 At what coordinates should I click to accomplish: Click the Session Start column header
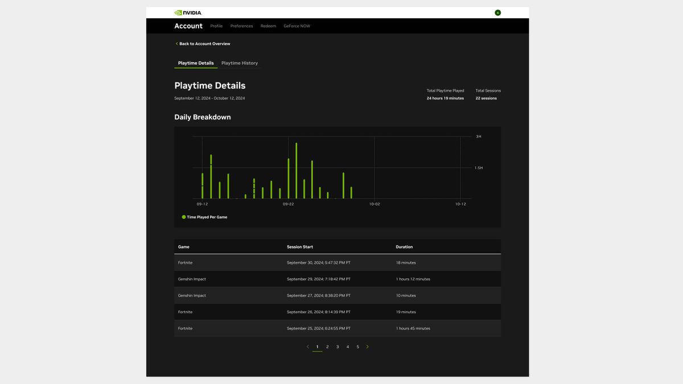[x=300, y=246]
